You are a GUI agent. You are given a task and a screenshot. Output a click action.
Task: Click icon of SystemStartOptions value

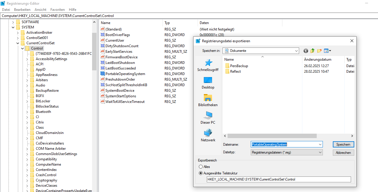tap(103, 96)
